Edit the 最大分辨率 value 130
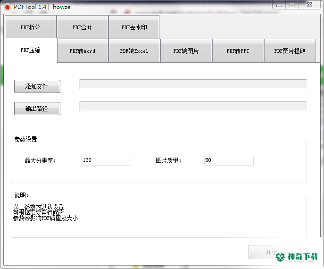Image resolution: width=324 pixels, height=269 pixels. [x=106, y=160]
